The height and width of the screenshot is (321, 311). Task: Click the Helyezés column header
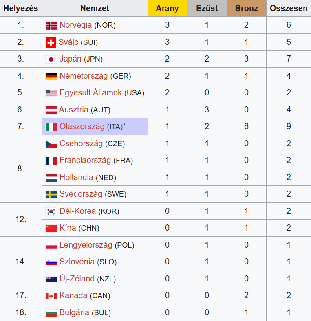[21, 8]
